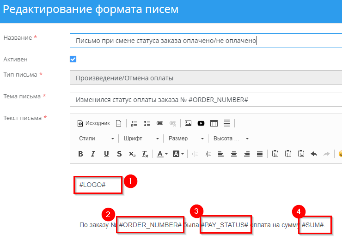
Task: Insert a horizontal line
Action: (x=227, y=123)
